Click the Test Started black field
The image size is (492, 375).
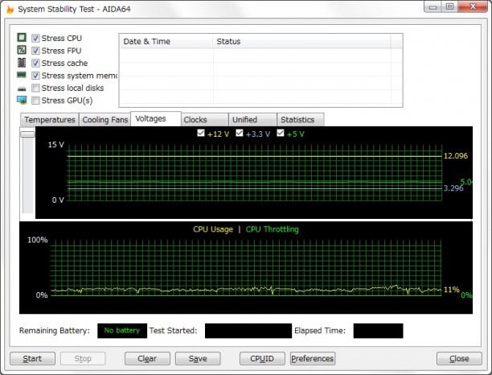point(248,331)
